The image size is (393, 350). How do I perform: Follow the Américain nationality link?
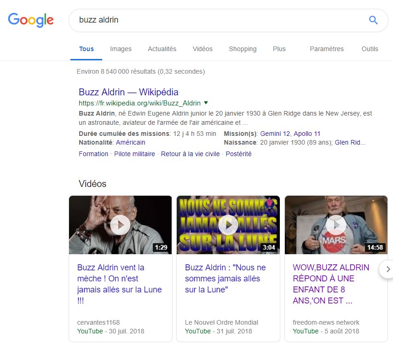131,142
